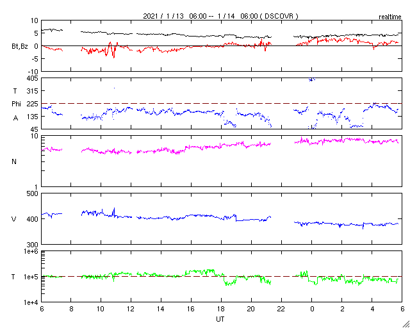Click the "300" tick value in the V panel
The height and width of the screenshot is (328, 410).
click(33, 244)
